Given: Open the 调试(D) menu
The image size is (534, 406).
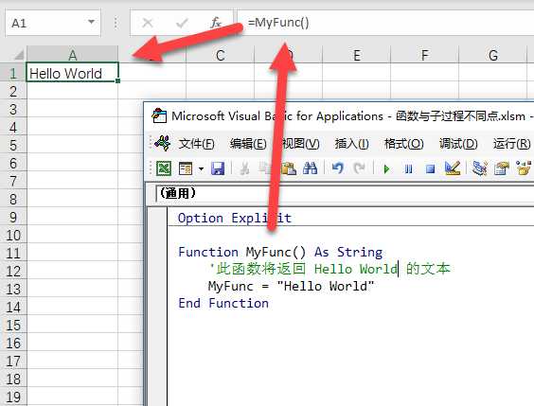Looking at the screenshot, I should [x=458, y=144].
